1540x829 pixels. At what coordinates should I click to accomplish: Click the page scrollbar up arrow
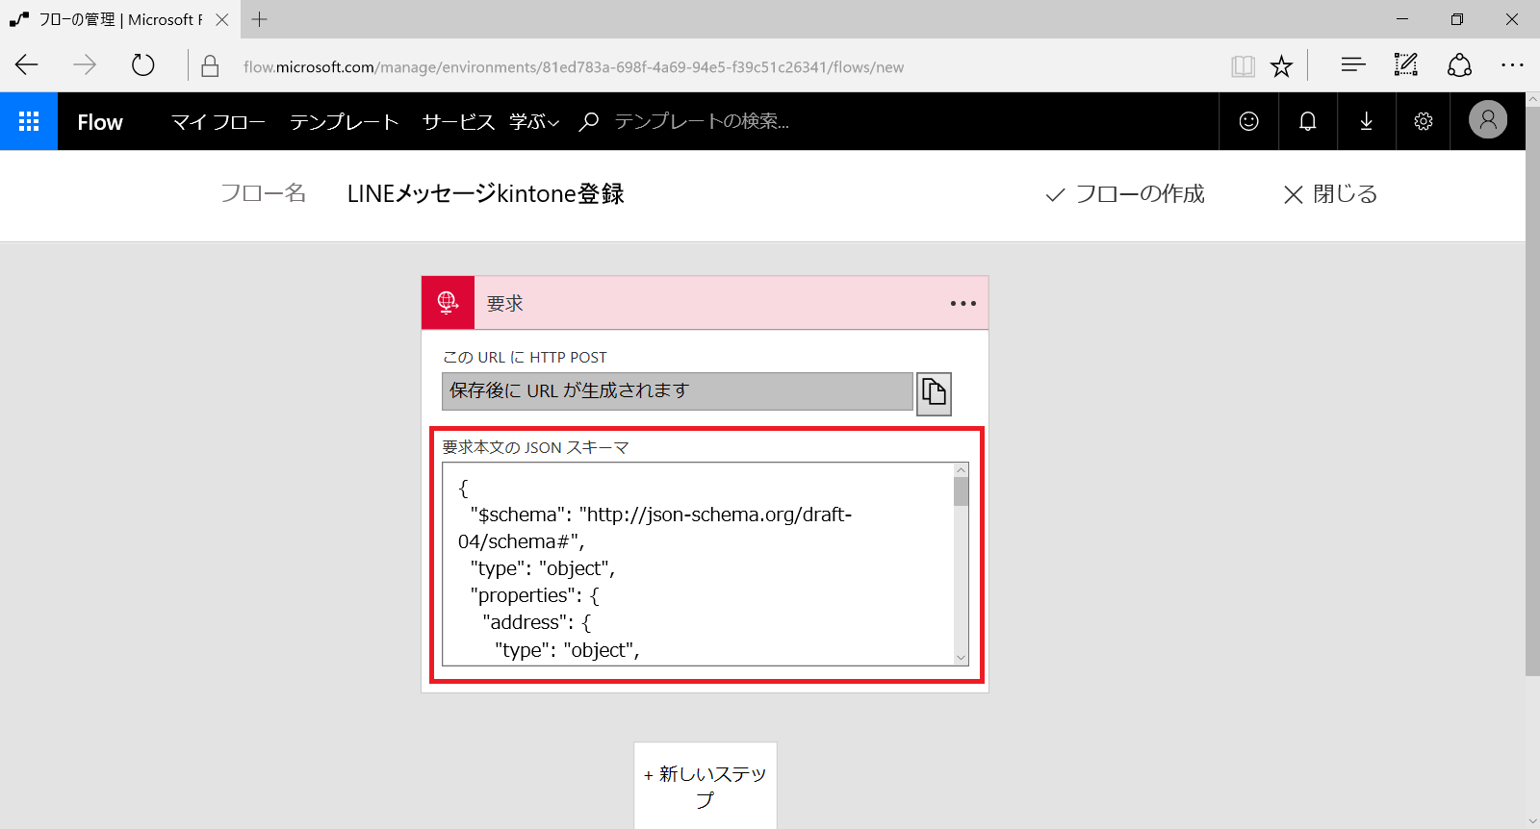[x=1532, y=99]
